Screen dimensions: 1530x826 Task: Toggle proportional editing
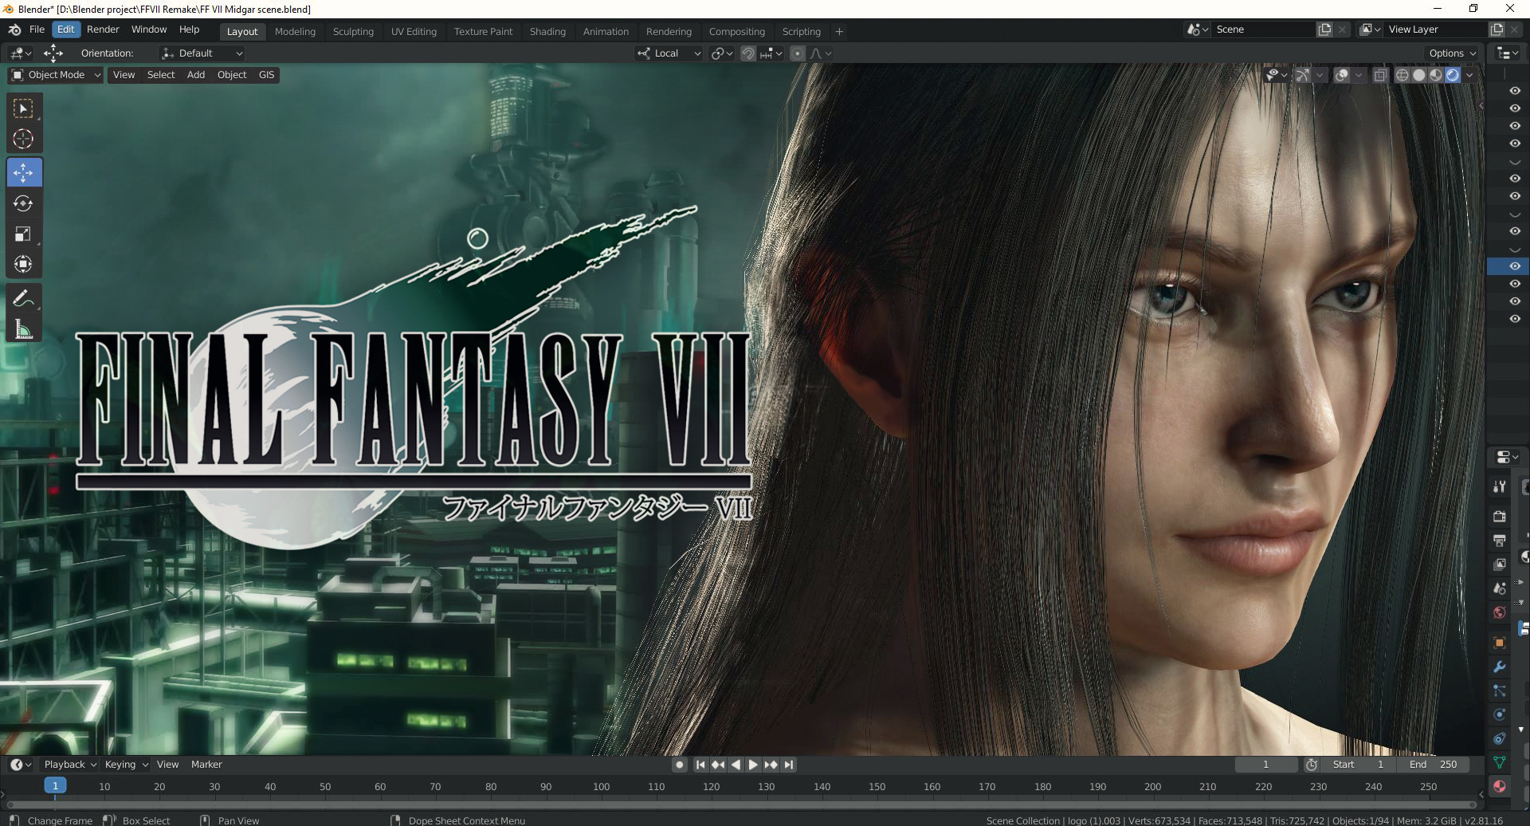click(798, 53)
